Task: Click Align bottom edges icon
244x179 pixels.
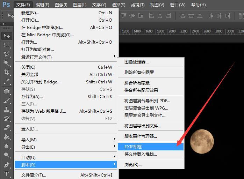Action: pyautogui.click(x=141, y=16)
